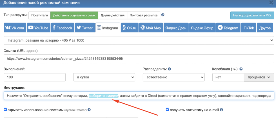The height and width of the screenshot is (118, 276).
Task: Open the процентов units dropdown
Action: [259, 77]
